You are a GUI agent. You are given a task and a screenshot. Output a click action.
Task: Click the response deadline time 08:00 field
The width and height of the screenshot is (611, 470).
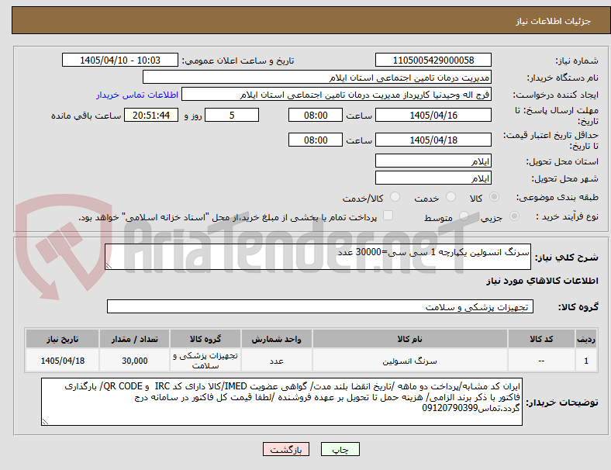point(316,115)
